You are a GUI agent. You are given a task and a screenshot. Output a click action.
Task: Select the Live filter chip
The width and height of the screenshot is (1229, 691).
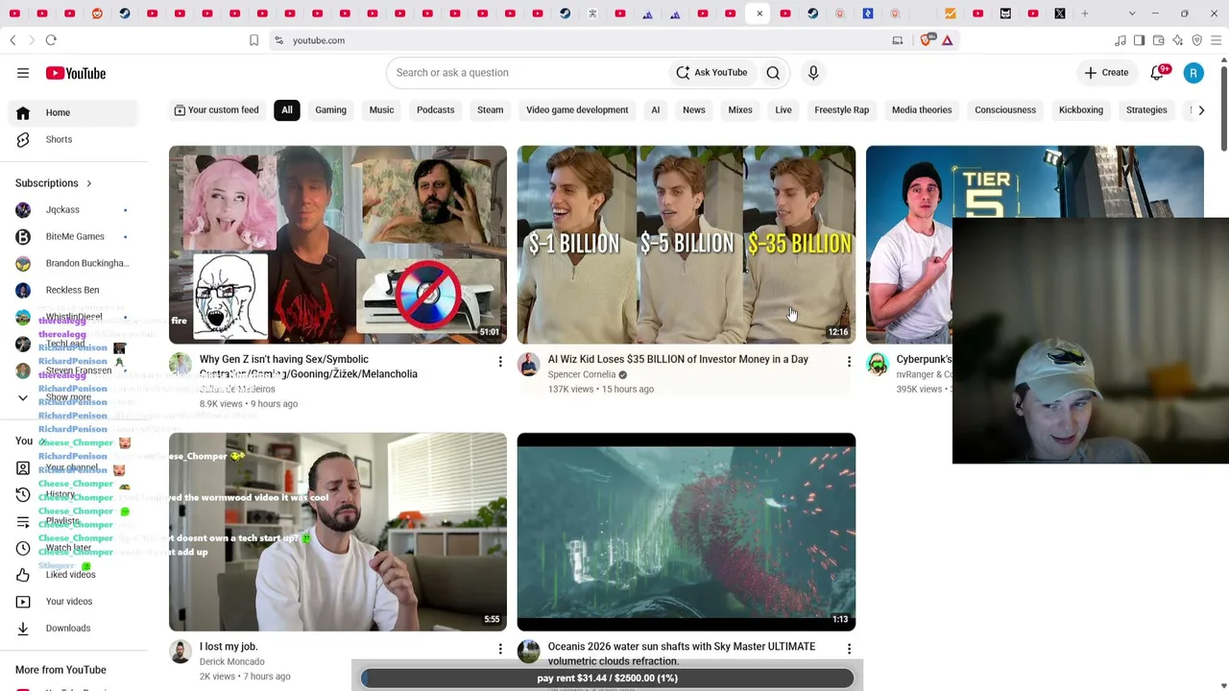click(x=783, y=110)
